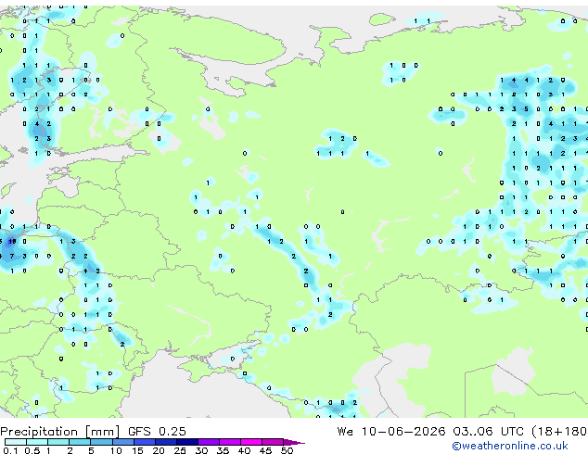
Task: Click the legend tick label 0.1
Action: coord(10,450)
